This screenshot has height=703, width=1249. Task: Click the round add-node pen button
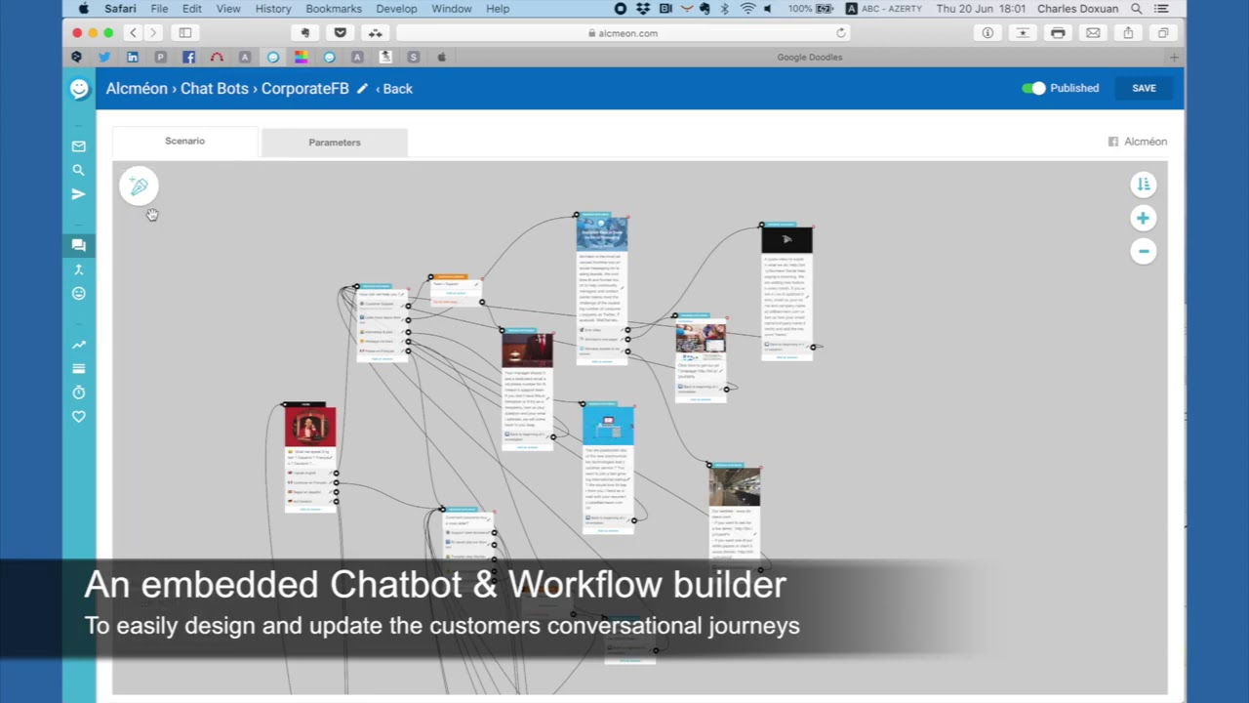point(139,186)
